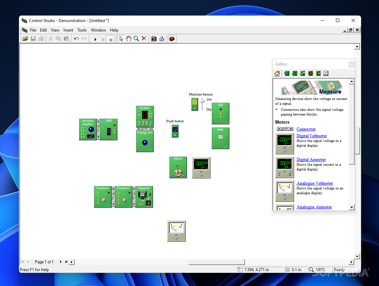Open Gallery category with white diagonal arrow icon
The image size is (379, 286).
[x=303, y=74]
